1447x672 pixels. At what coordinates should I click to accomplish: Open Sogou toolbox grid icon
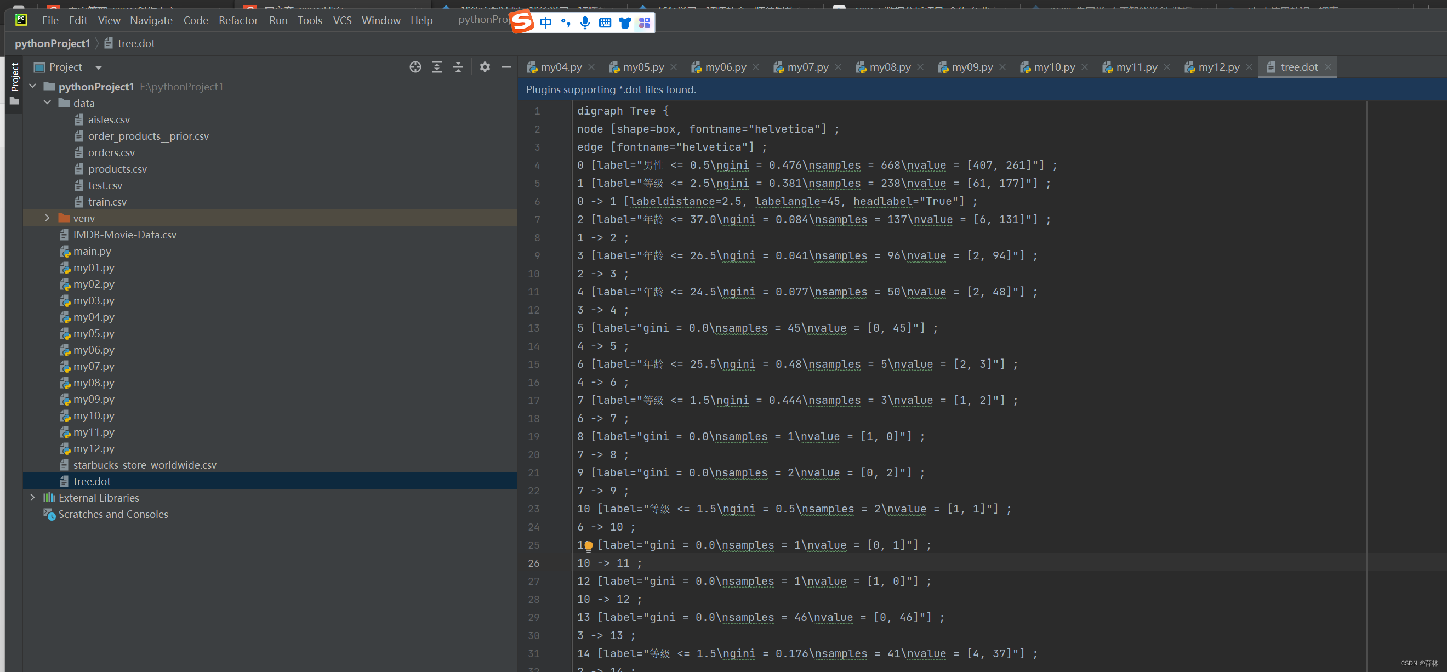644,22
